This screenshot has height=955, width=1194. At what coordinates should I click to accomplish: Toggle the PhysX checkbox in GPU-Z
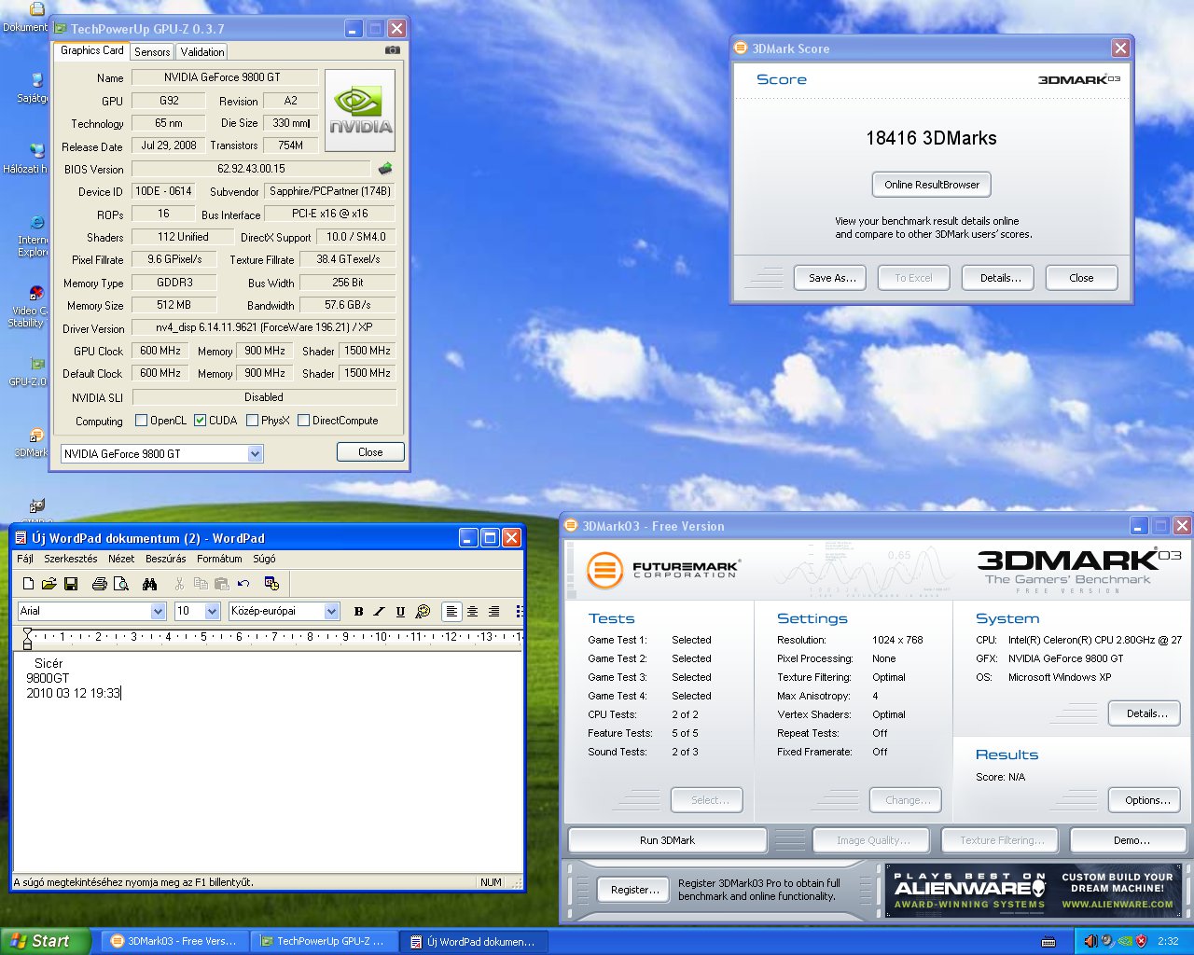(x=252, y=421)
